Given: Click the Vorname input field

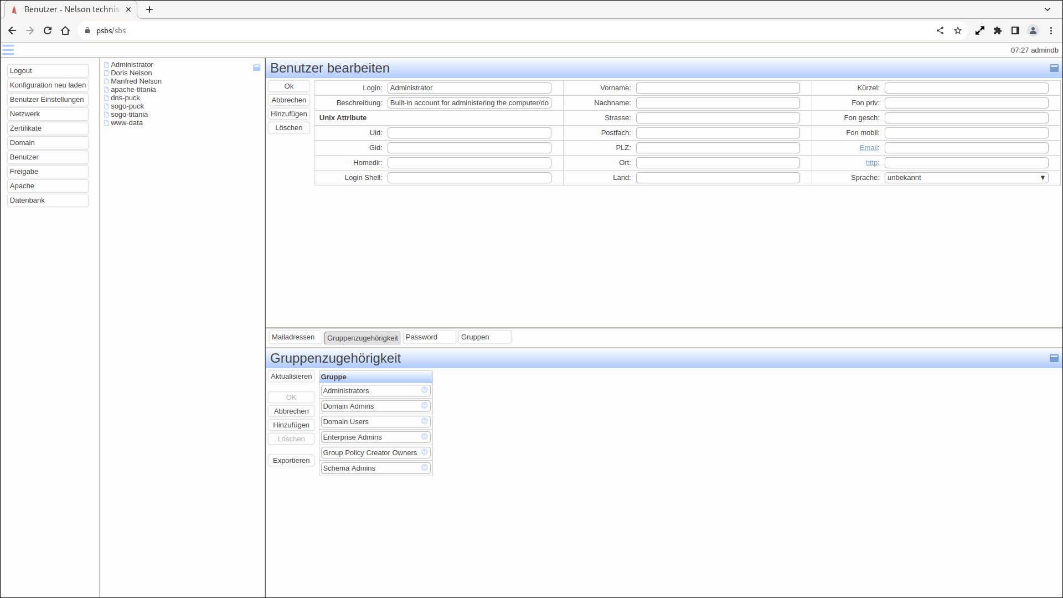Looking at the screenshot, I should (718, 88).
